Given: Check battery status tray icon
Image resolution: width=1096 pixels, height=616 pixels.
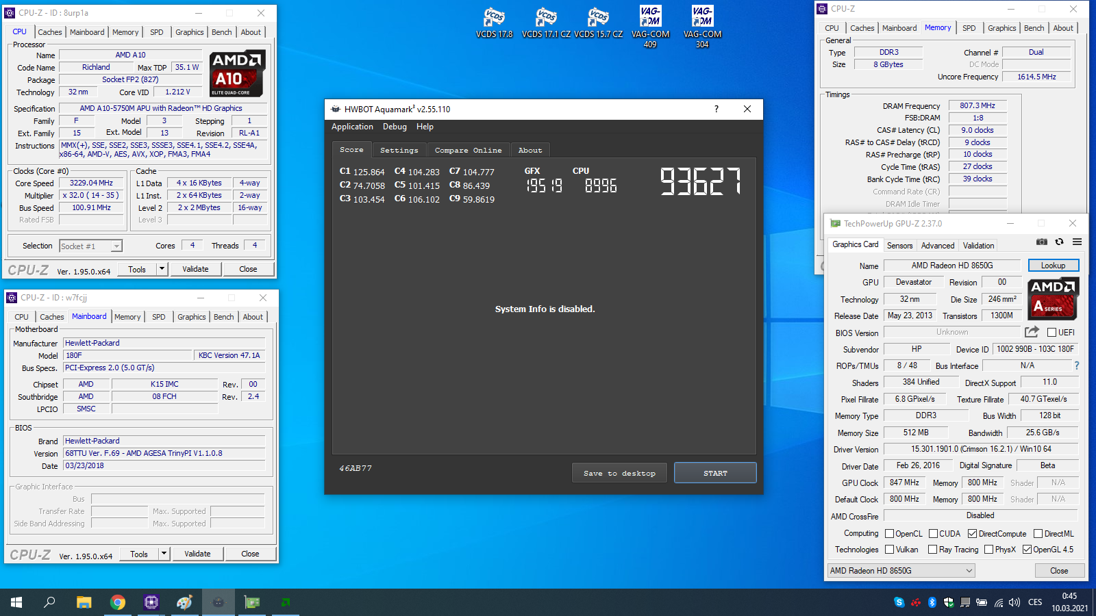Looking at the screenshot, I should pos(982,602).
